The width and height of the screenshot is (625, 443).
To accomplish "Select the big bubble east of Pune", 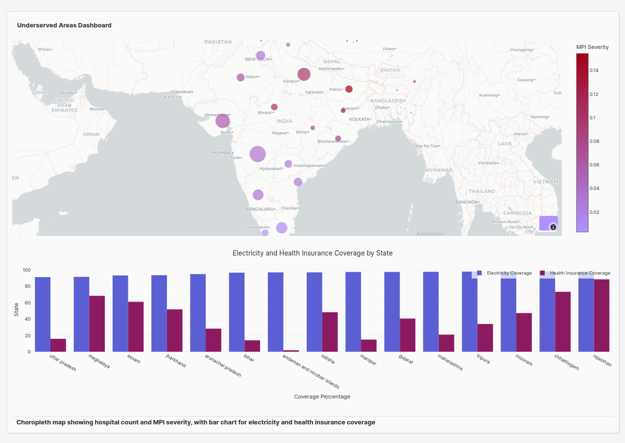I will coord(257,154).
